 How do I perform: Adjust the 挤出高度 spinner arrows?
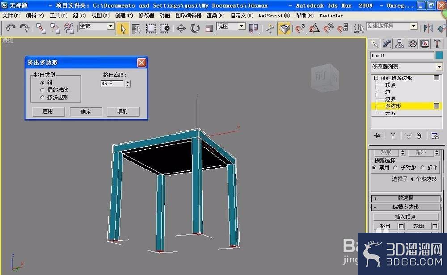click(x=128, y=84)
